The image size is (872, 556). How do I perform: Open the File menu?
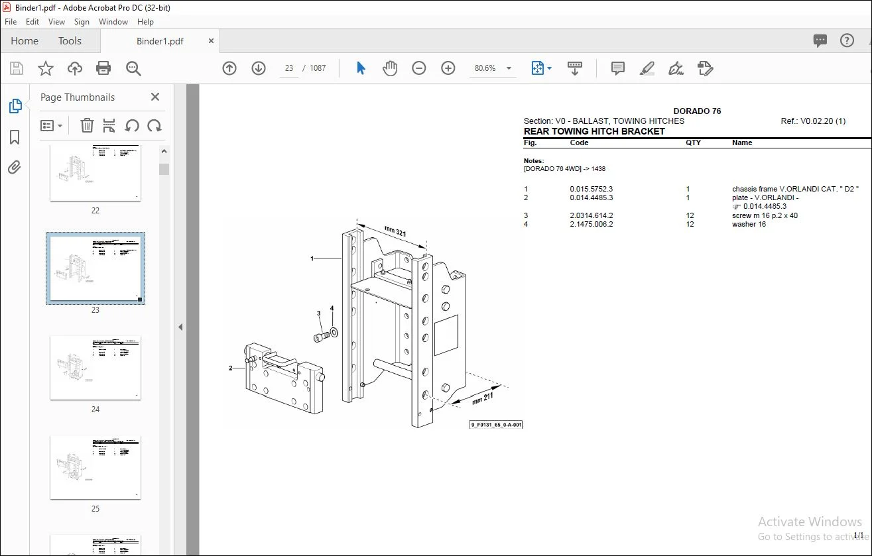[11, 22]
